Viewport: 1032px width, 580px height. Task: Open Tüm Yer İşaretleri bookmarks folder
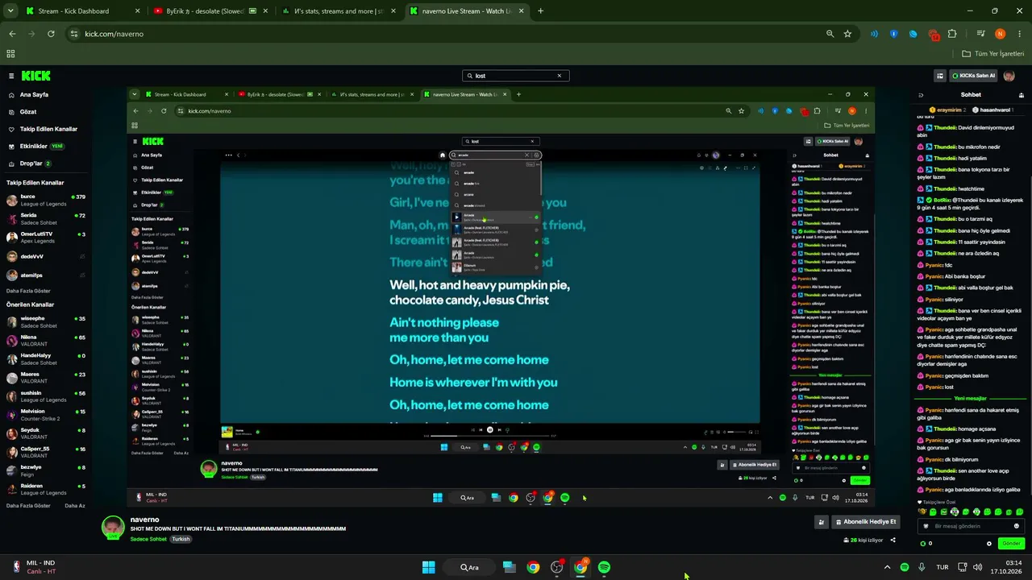992,54
